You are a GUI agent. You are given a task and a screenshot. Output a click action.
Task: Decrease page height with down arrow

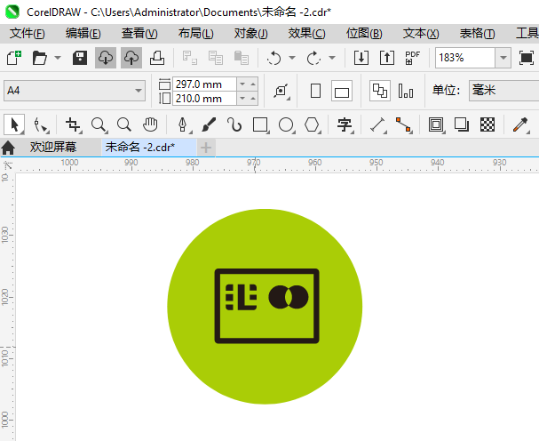point(242,99)
